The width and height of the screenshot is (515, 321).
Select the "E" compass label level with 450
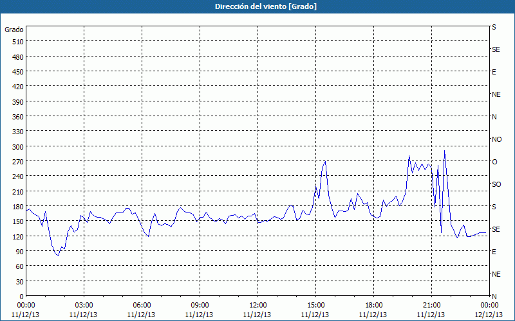494,72
